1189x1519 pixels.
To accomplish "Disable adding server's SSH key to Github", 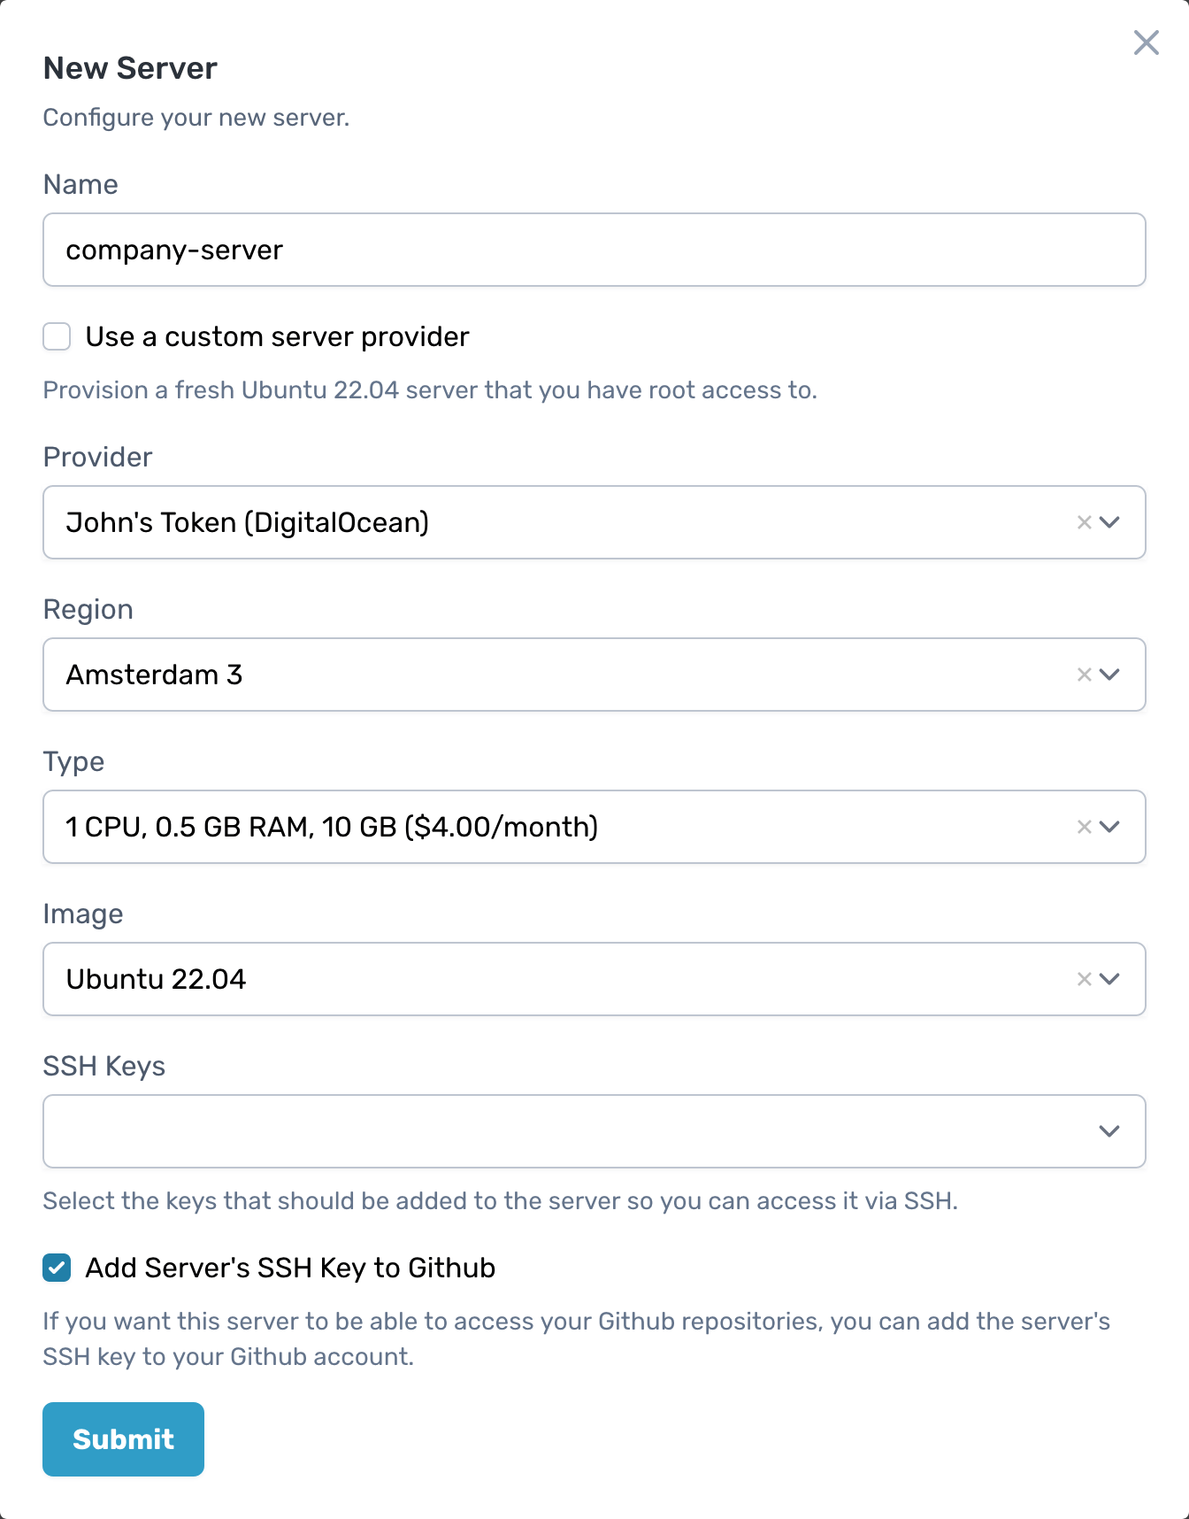I will point(56,1268).
